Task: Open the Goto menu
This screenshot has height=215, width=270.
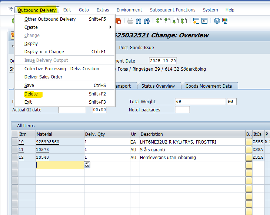Action: pos(84,10)
